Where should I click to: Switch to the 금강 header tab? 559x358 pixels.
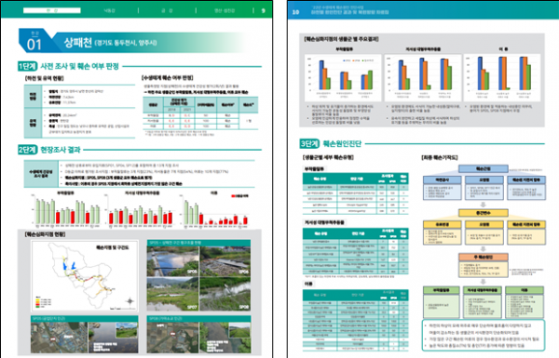point(167,10)
